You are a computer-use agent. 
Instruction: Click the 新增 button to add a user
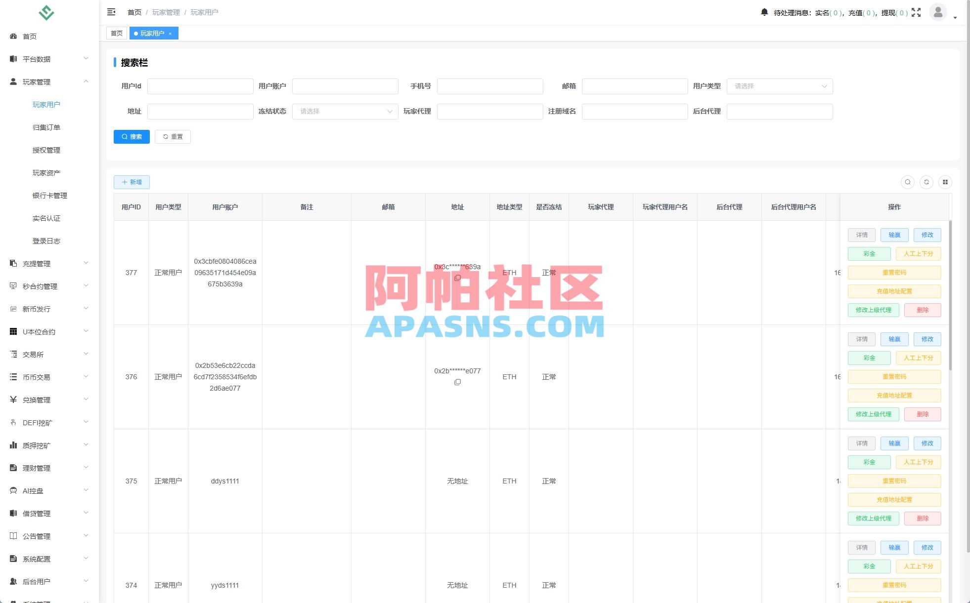click(x=132, y=182)
